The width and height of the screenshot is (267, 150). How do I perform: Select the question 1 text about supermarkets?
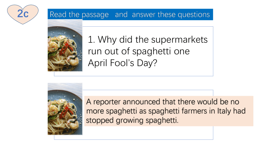pos(148,51)
